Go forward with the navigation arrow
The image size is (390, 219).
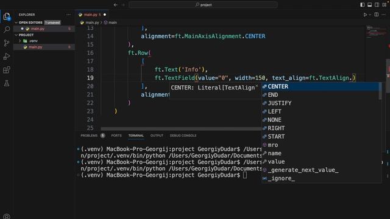(123, 5)
